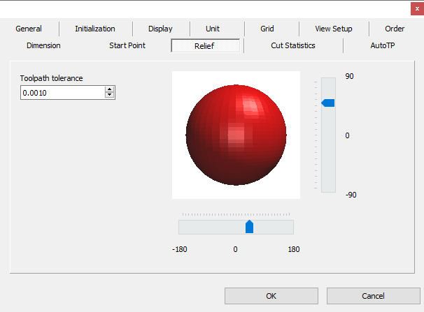The height and width of the screenshot is (312, 424).
Task: Open the General tab
Action: click(29, 29)
